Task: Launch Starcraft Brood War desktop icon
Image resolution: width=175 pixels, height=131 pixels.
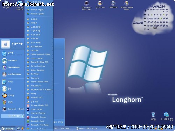Action: (x=86, y=5)
